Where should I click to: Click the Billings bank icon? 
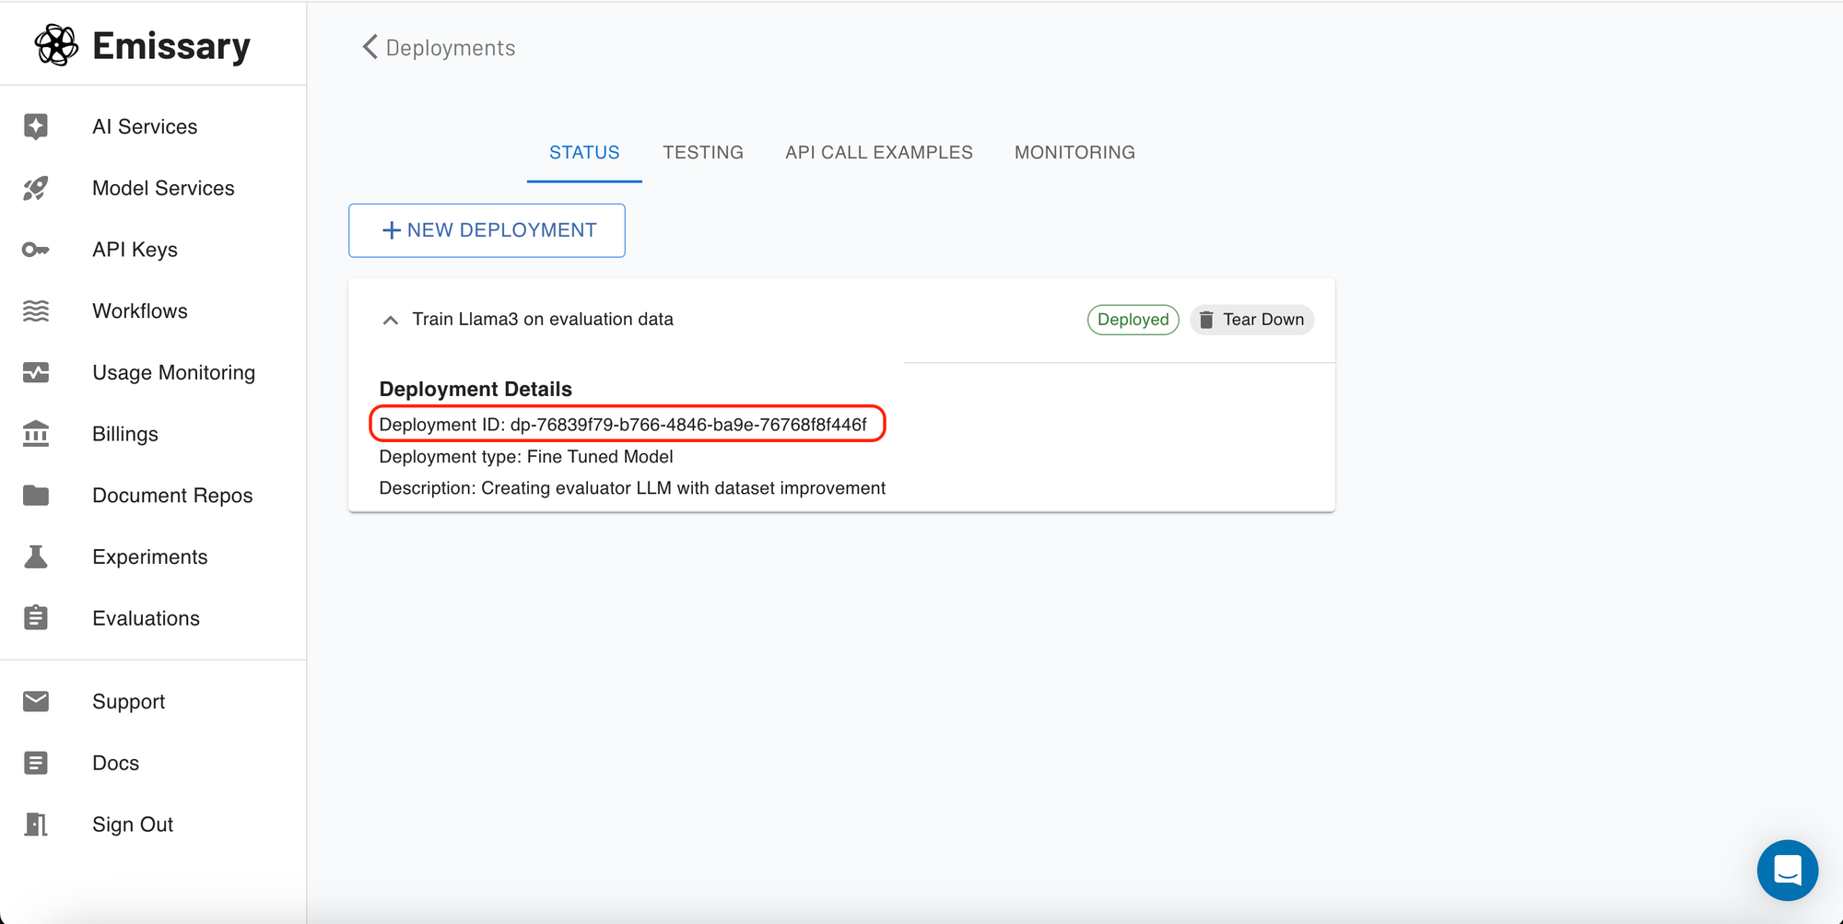[36, 434]
